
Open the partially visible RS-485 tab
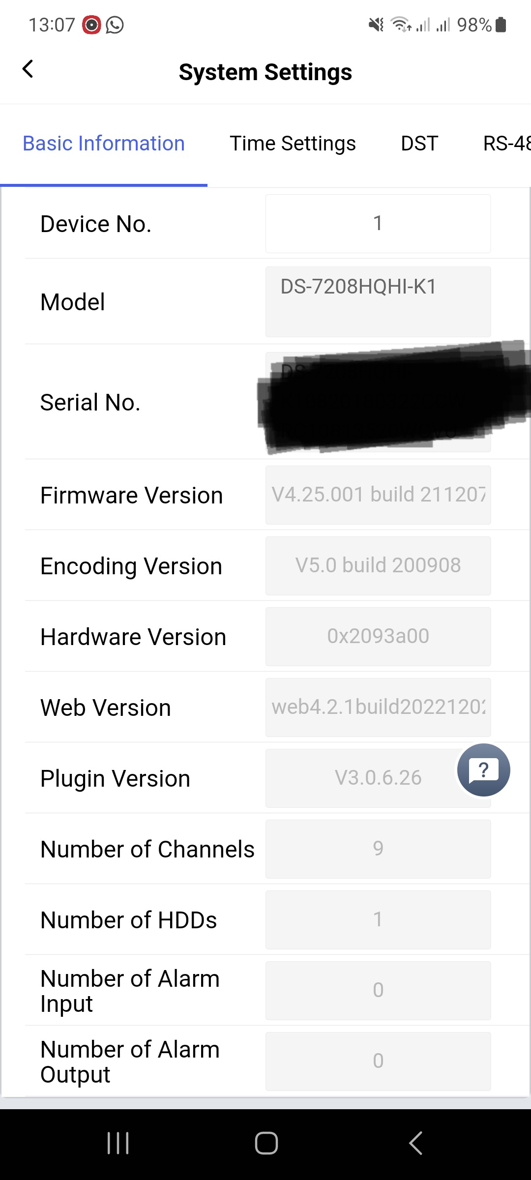506,144
